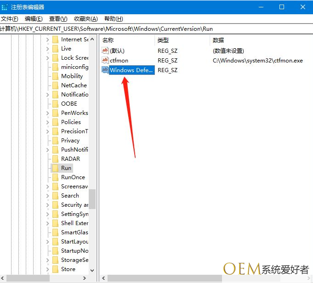Click the Policies folder icon

55,122
